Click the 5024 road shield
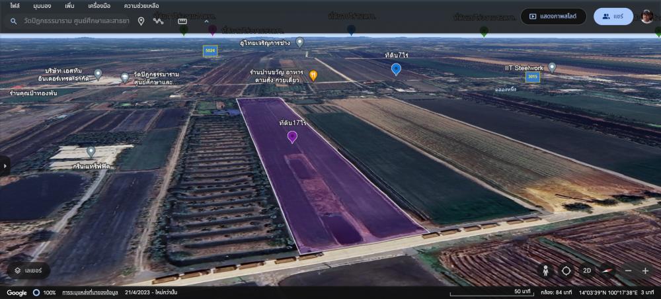661x299 pixels. click(x=210, y=51)
